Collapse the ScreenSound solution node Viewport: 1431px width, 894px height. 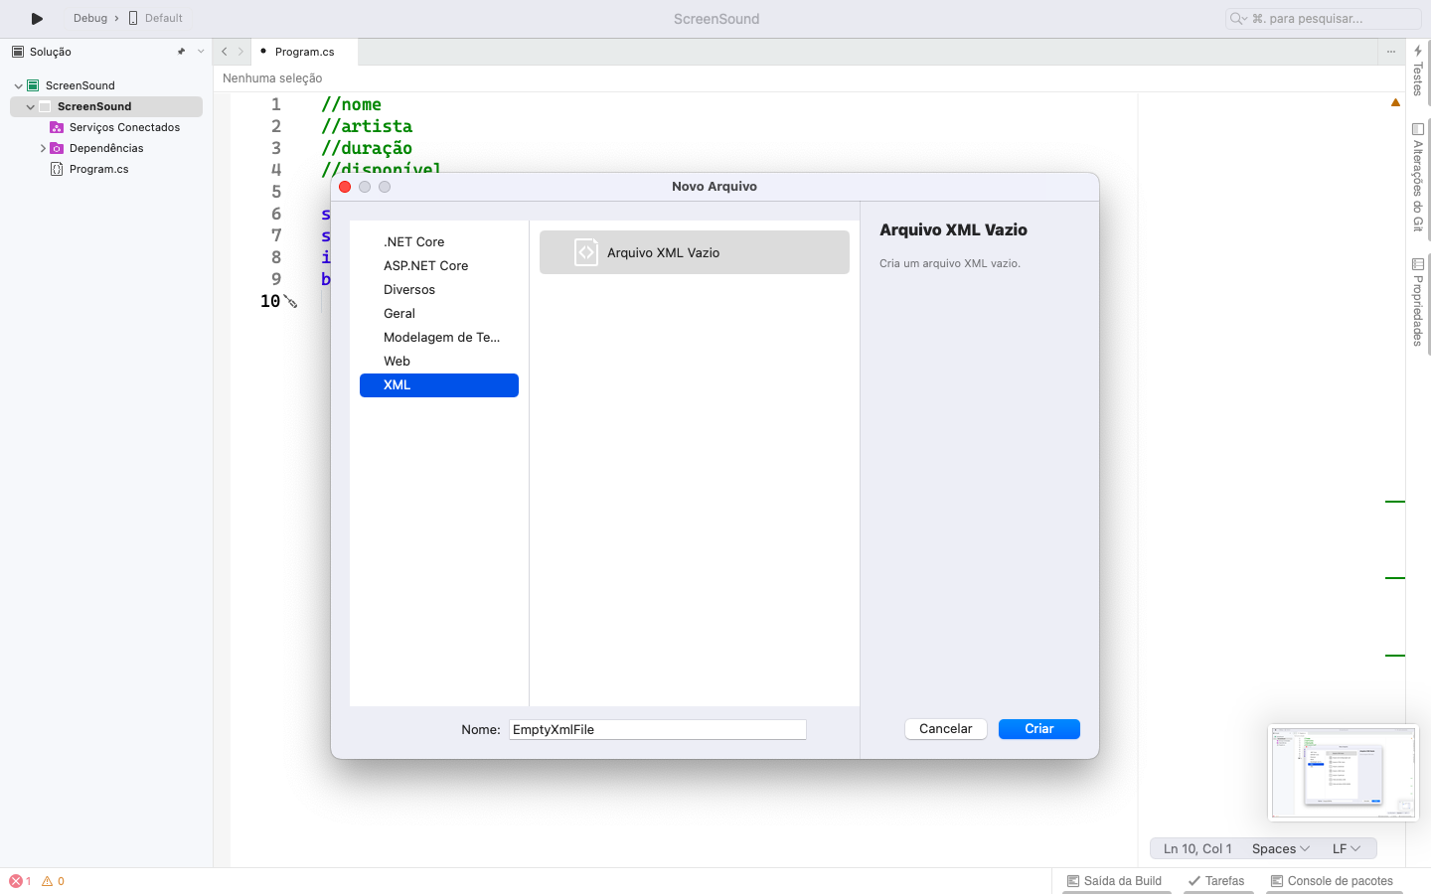pos(19,85)
